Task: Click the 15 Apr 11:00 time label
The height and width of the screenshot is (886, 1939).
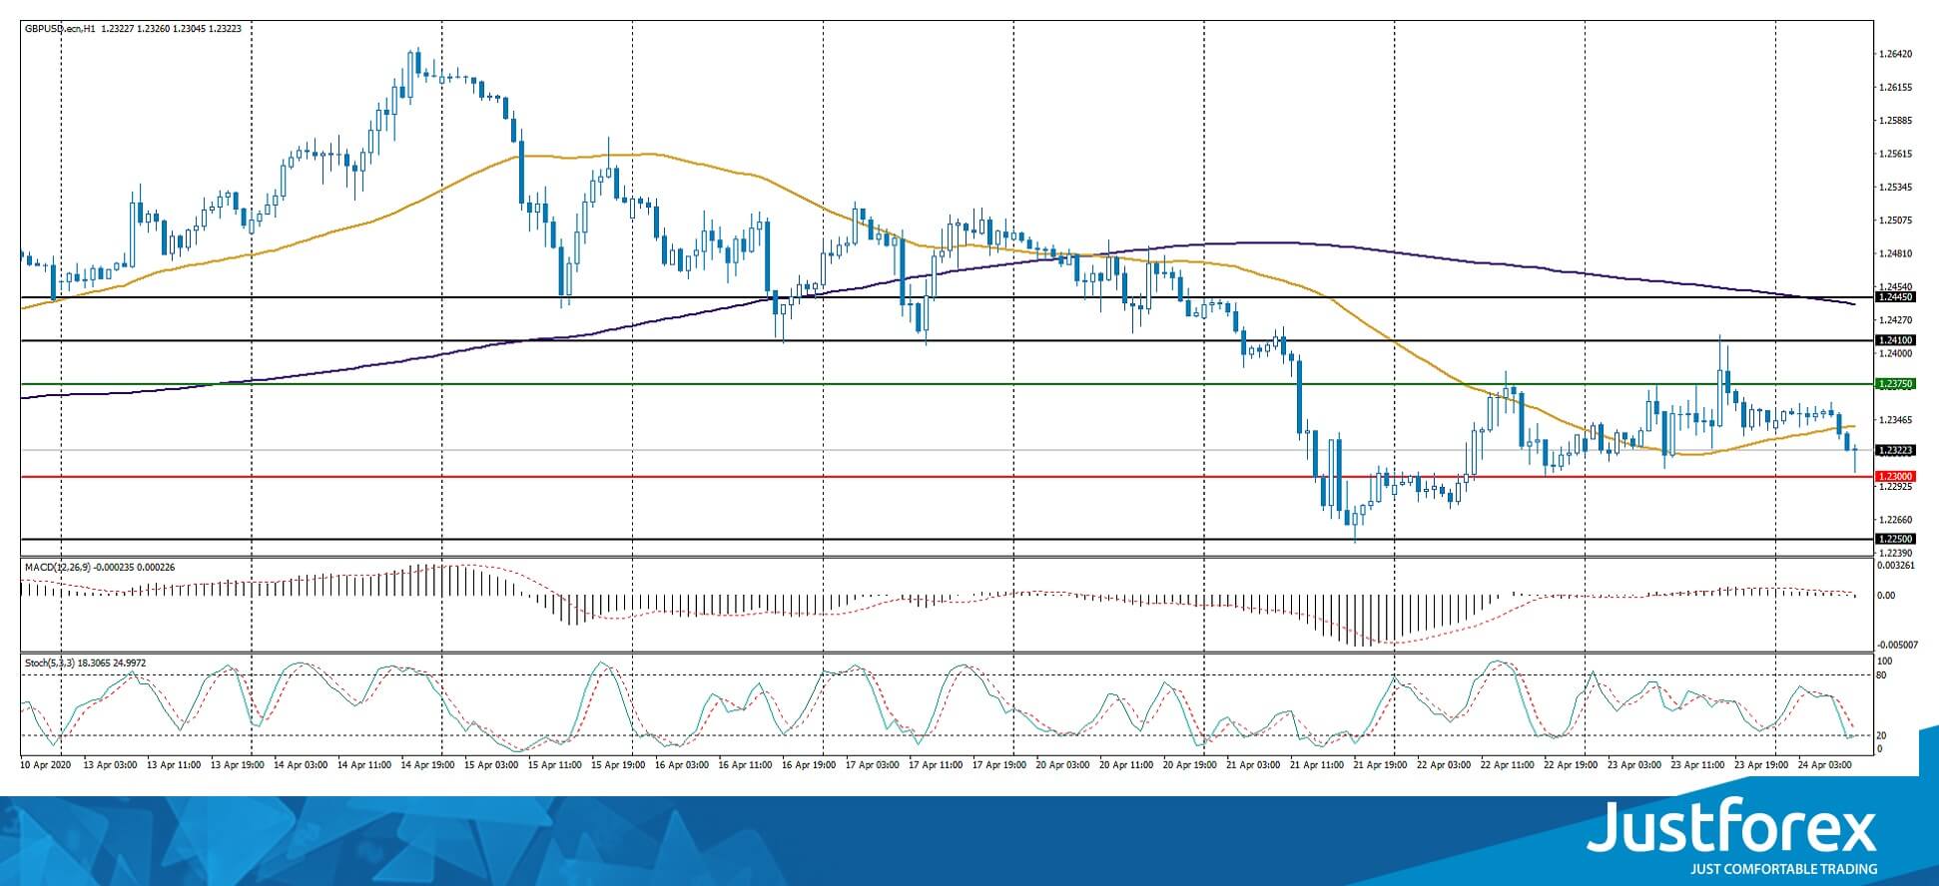Action: tap(555, 764)
